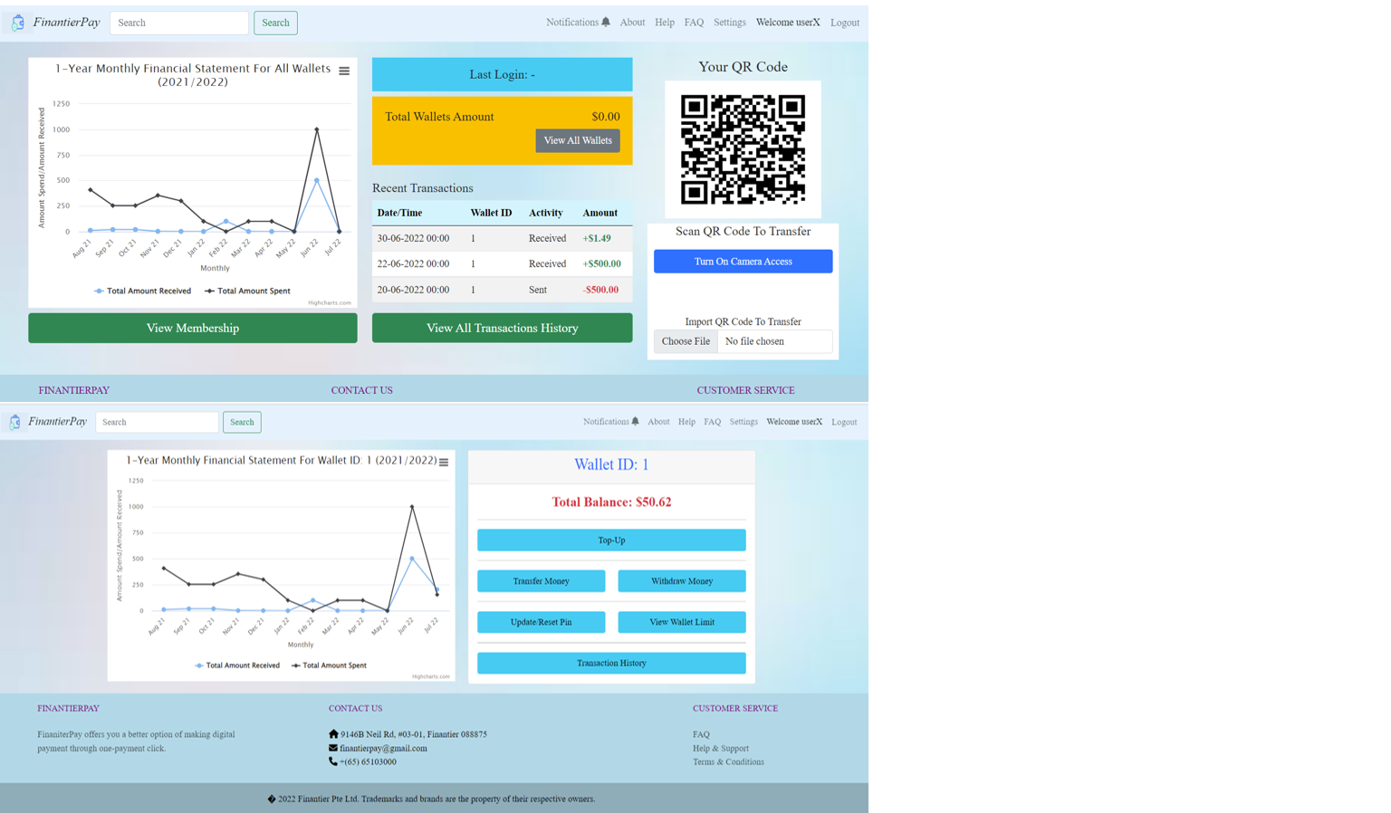The height and width of the screenshot is (813, 1391).
Task: Select the 20-06-2022 00:00 transaction date cell
Action: [x=413, y=290]
